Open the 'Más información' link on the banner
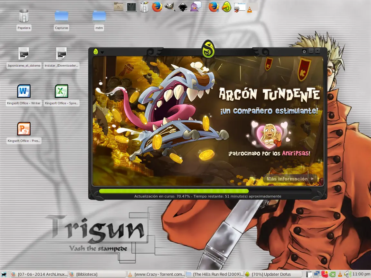Viewport: 371px width, 278px height. tap(290, 179)
